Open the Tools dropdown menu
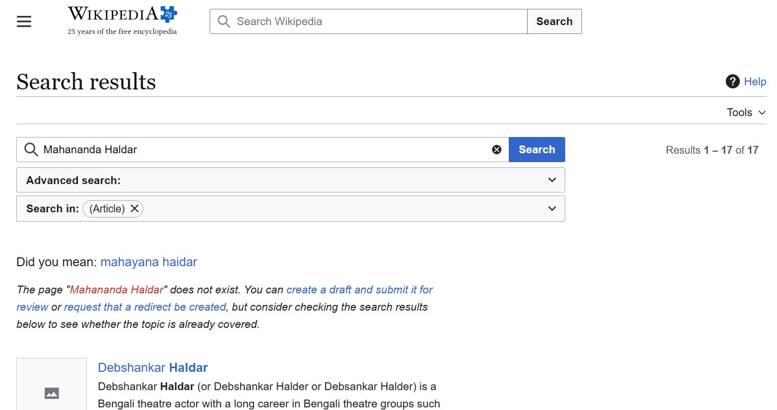This screenshot has width=777, height=410. (746, 112)
